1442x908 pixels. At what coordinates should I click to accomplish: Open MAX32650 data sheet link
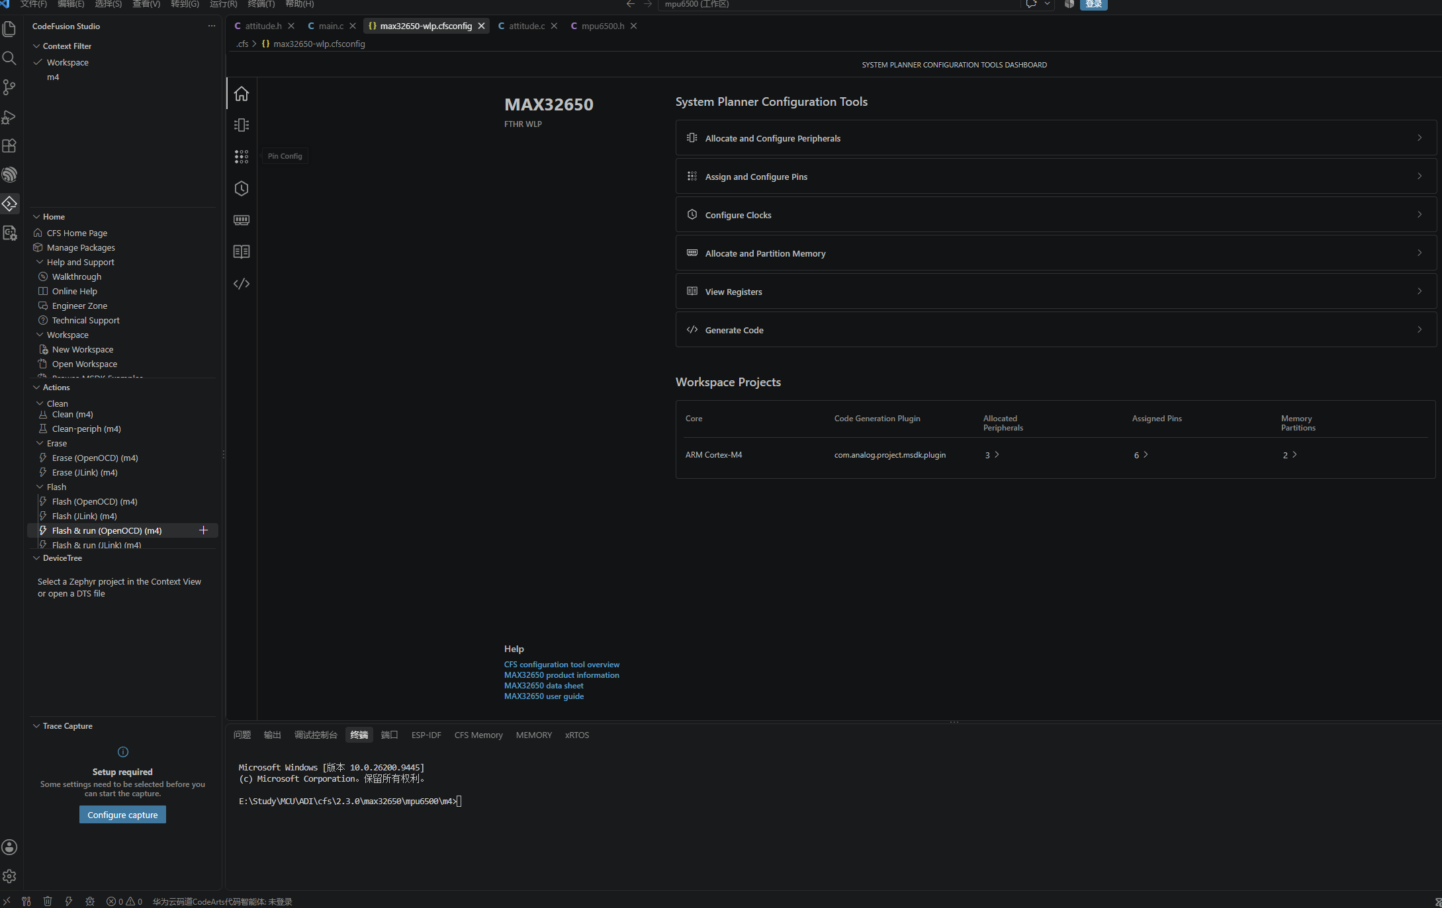[x=544, y=686]
